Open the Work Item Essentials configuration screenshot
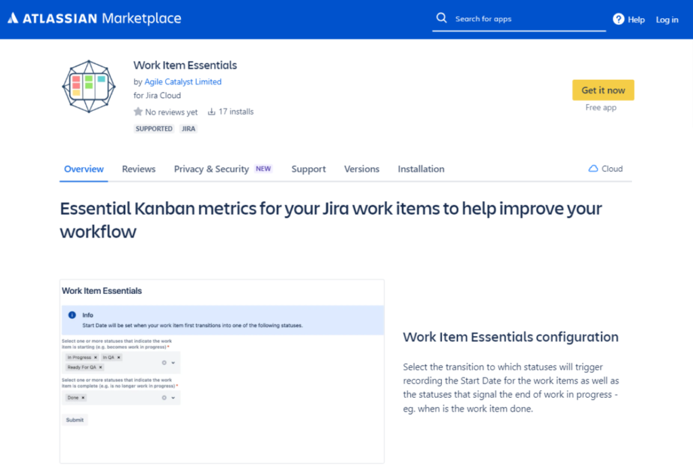 coord(222,371)
